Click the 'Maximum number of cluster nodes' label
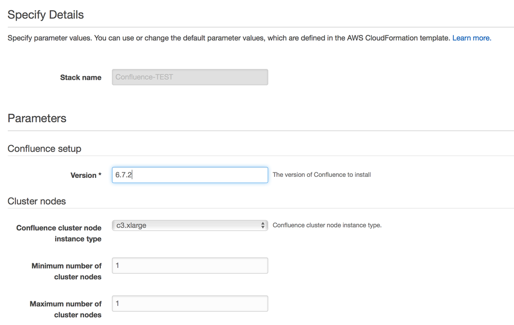Viewport: 514px width, 325px height. pos(65,309)
